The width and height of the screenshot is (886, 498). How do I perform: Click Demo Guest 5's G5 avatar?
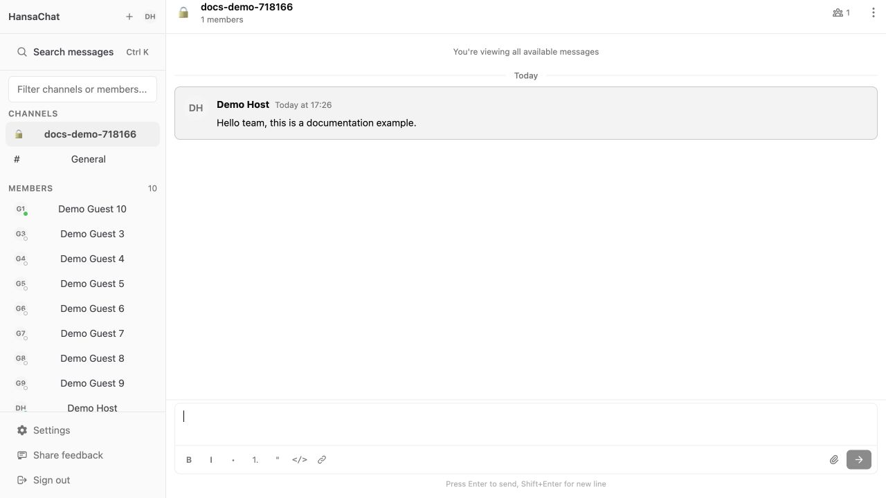point(21,284)
